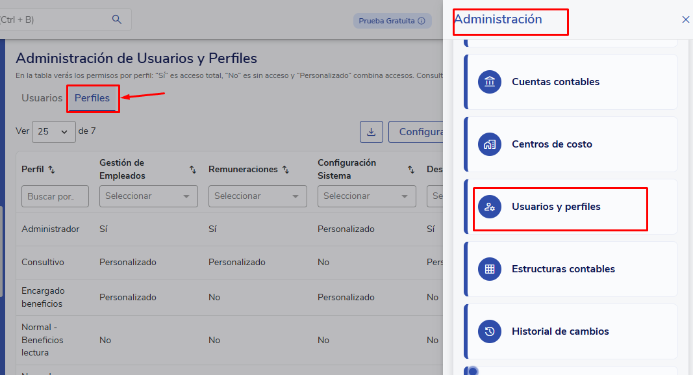Open Historial de cambios menu card

coord(570,331)
